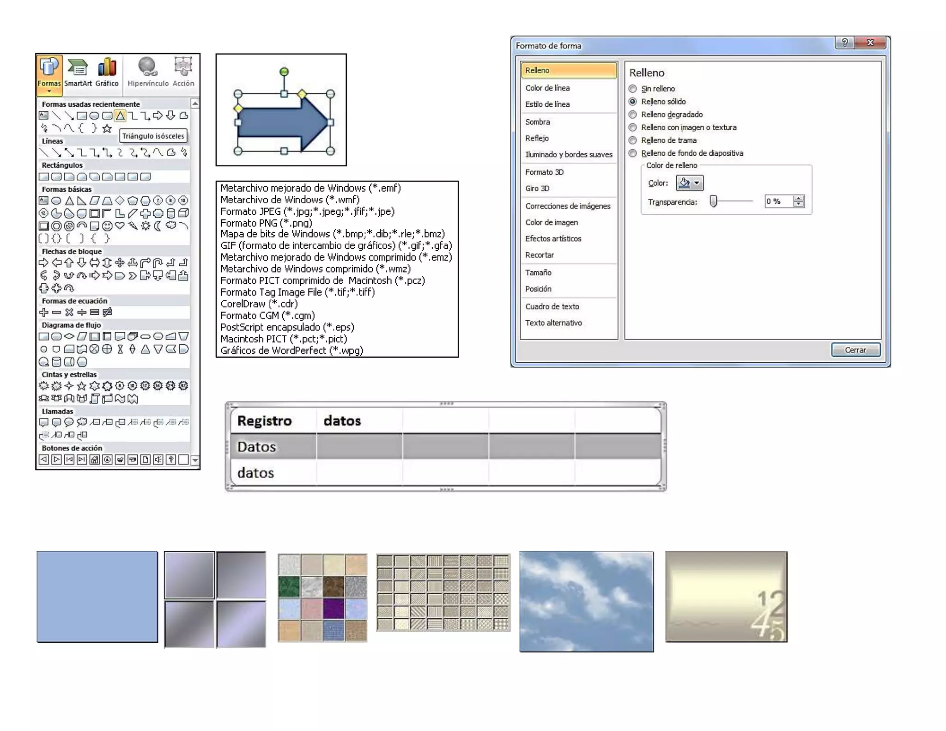Increase transparency with the spinner up arrow

799,198
